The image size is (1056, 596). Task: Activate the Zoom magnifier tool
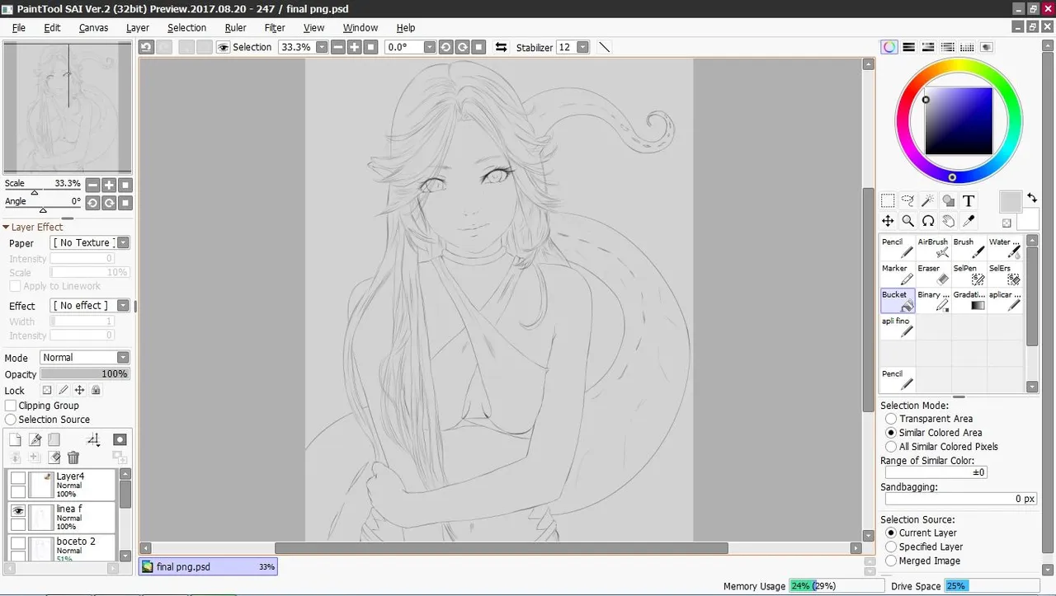(907, 221)
